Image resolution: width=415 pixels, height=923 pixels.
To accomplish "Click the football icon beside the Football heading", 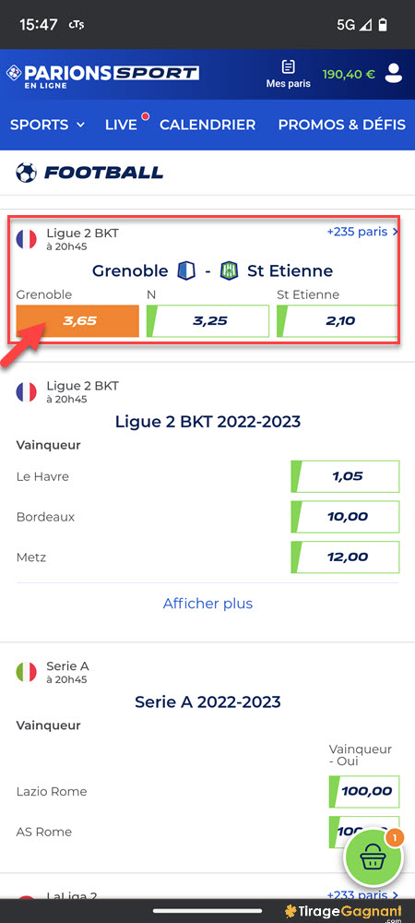I will (x=26, y=173).
